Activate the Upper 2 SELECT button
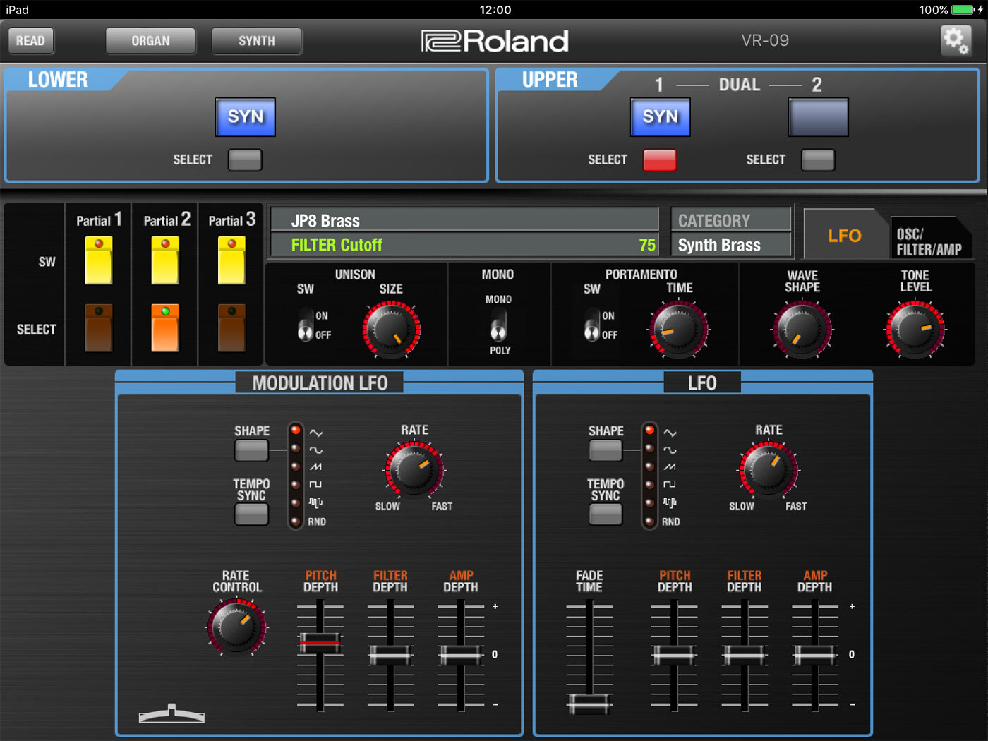Viewport: 988px width, 741px height. pyautogui.click(x=818, y=159)
